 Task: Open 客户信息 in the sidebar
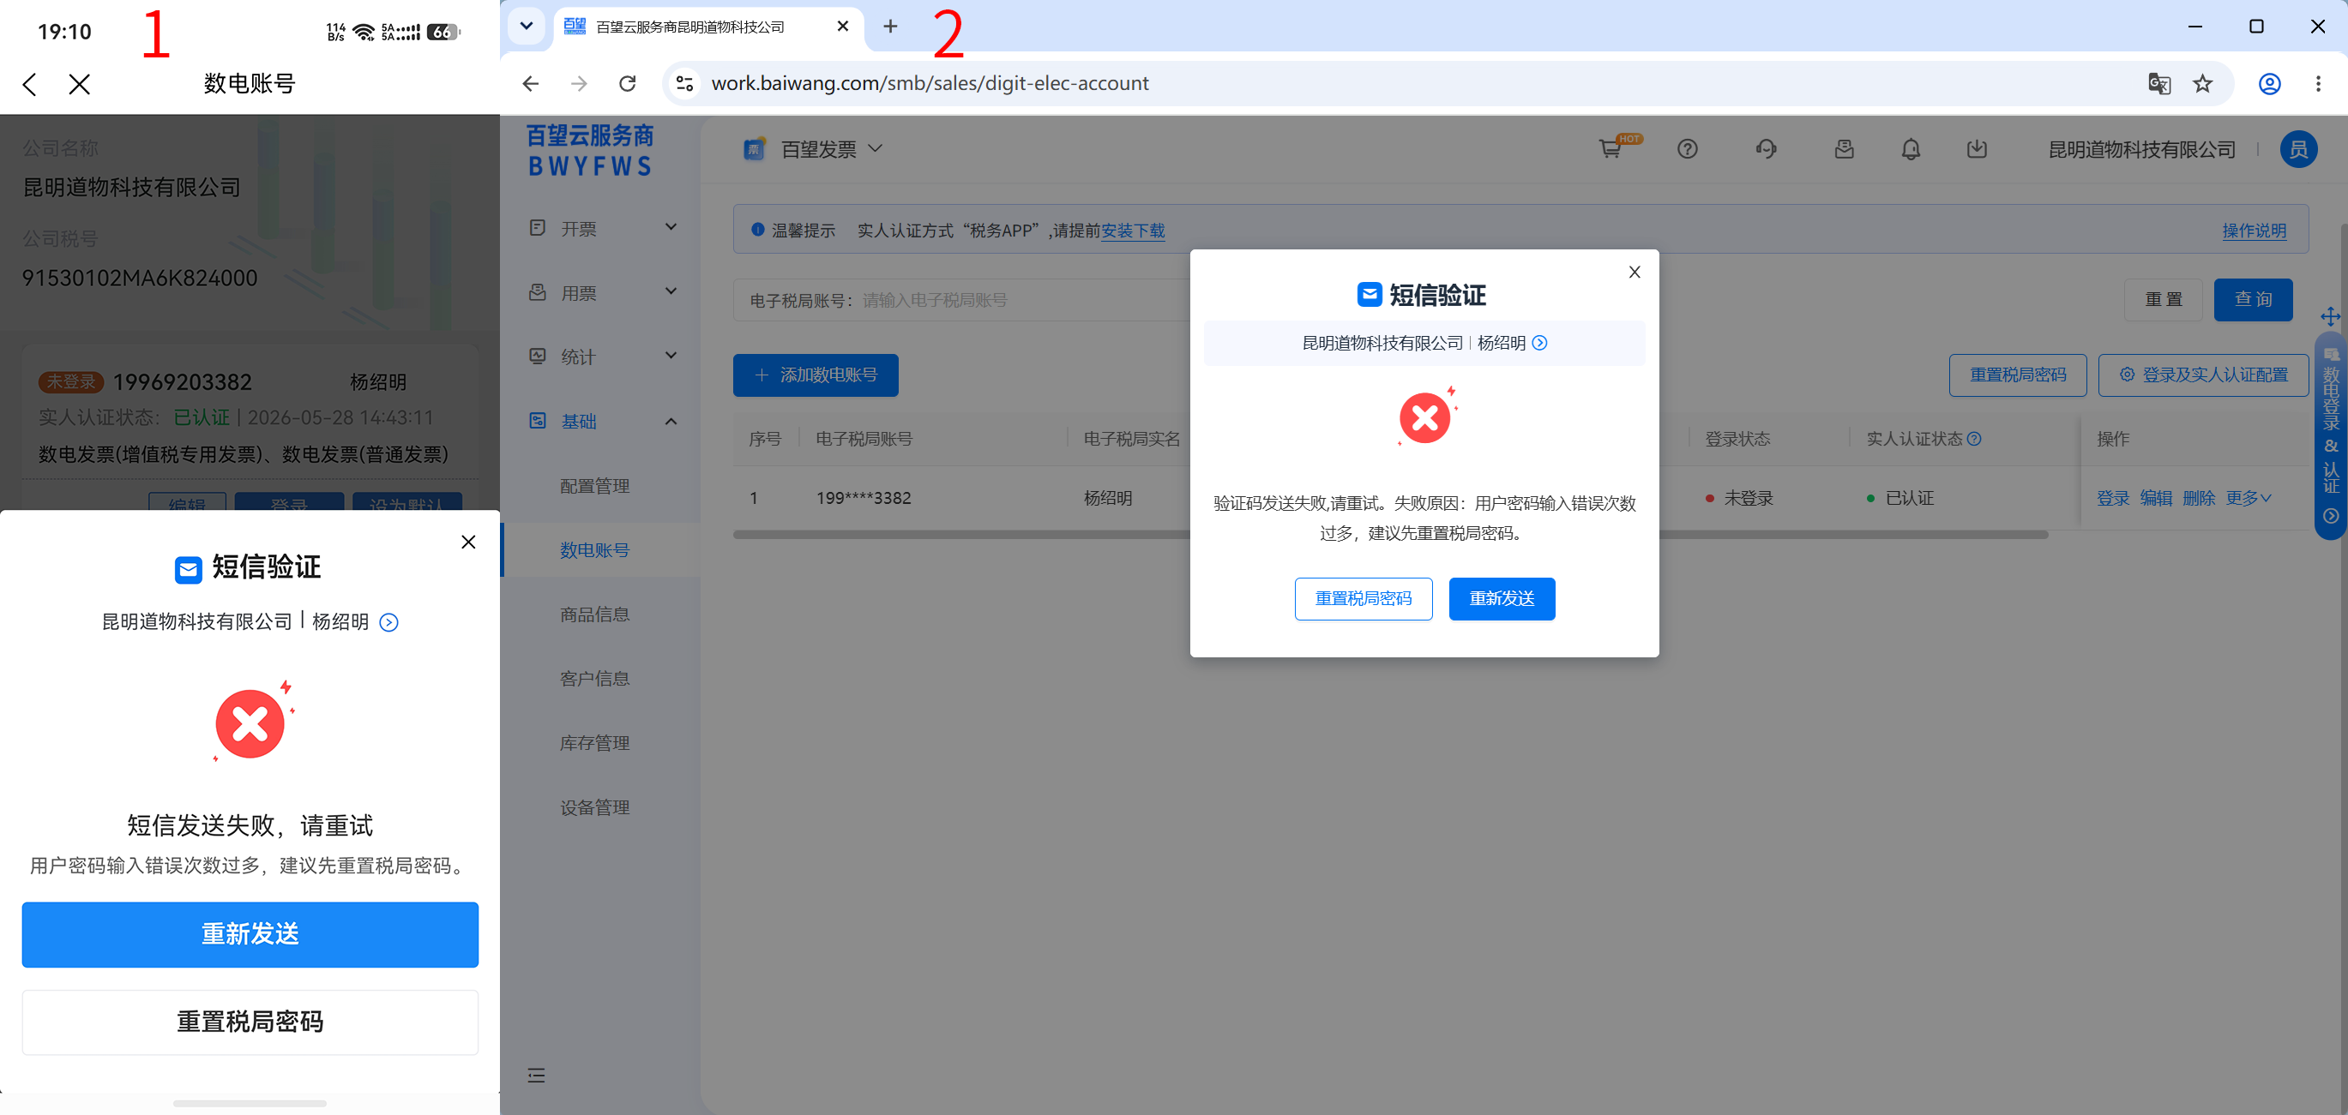pos(594,679)
